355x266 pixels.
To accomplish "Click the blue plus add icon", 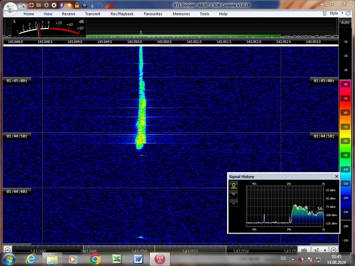I will [62, 5].
